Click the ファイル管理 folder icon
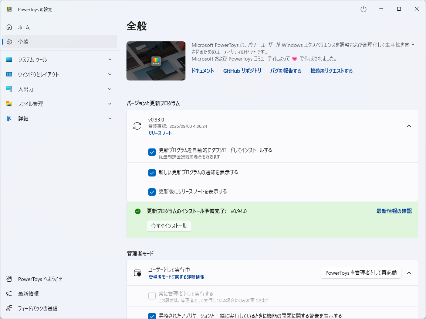 (9, 104)
